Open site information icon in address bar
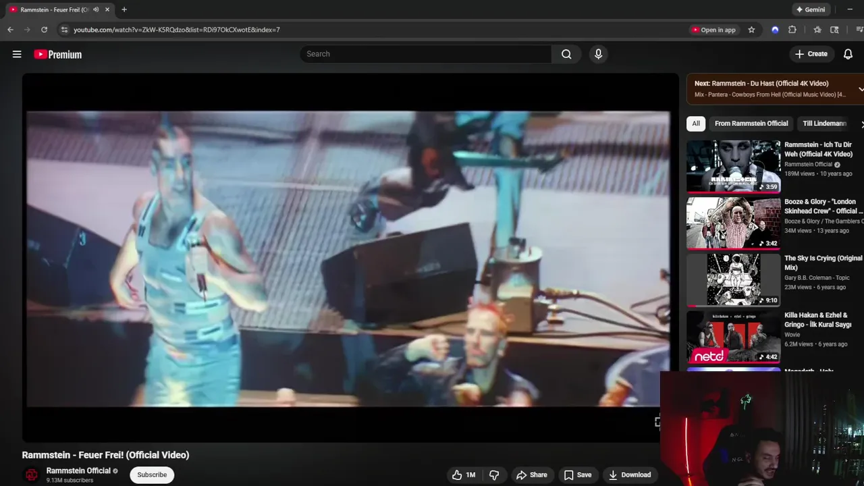This screenshot has height=486, width=864. pos(64,30)
